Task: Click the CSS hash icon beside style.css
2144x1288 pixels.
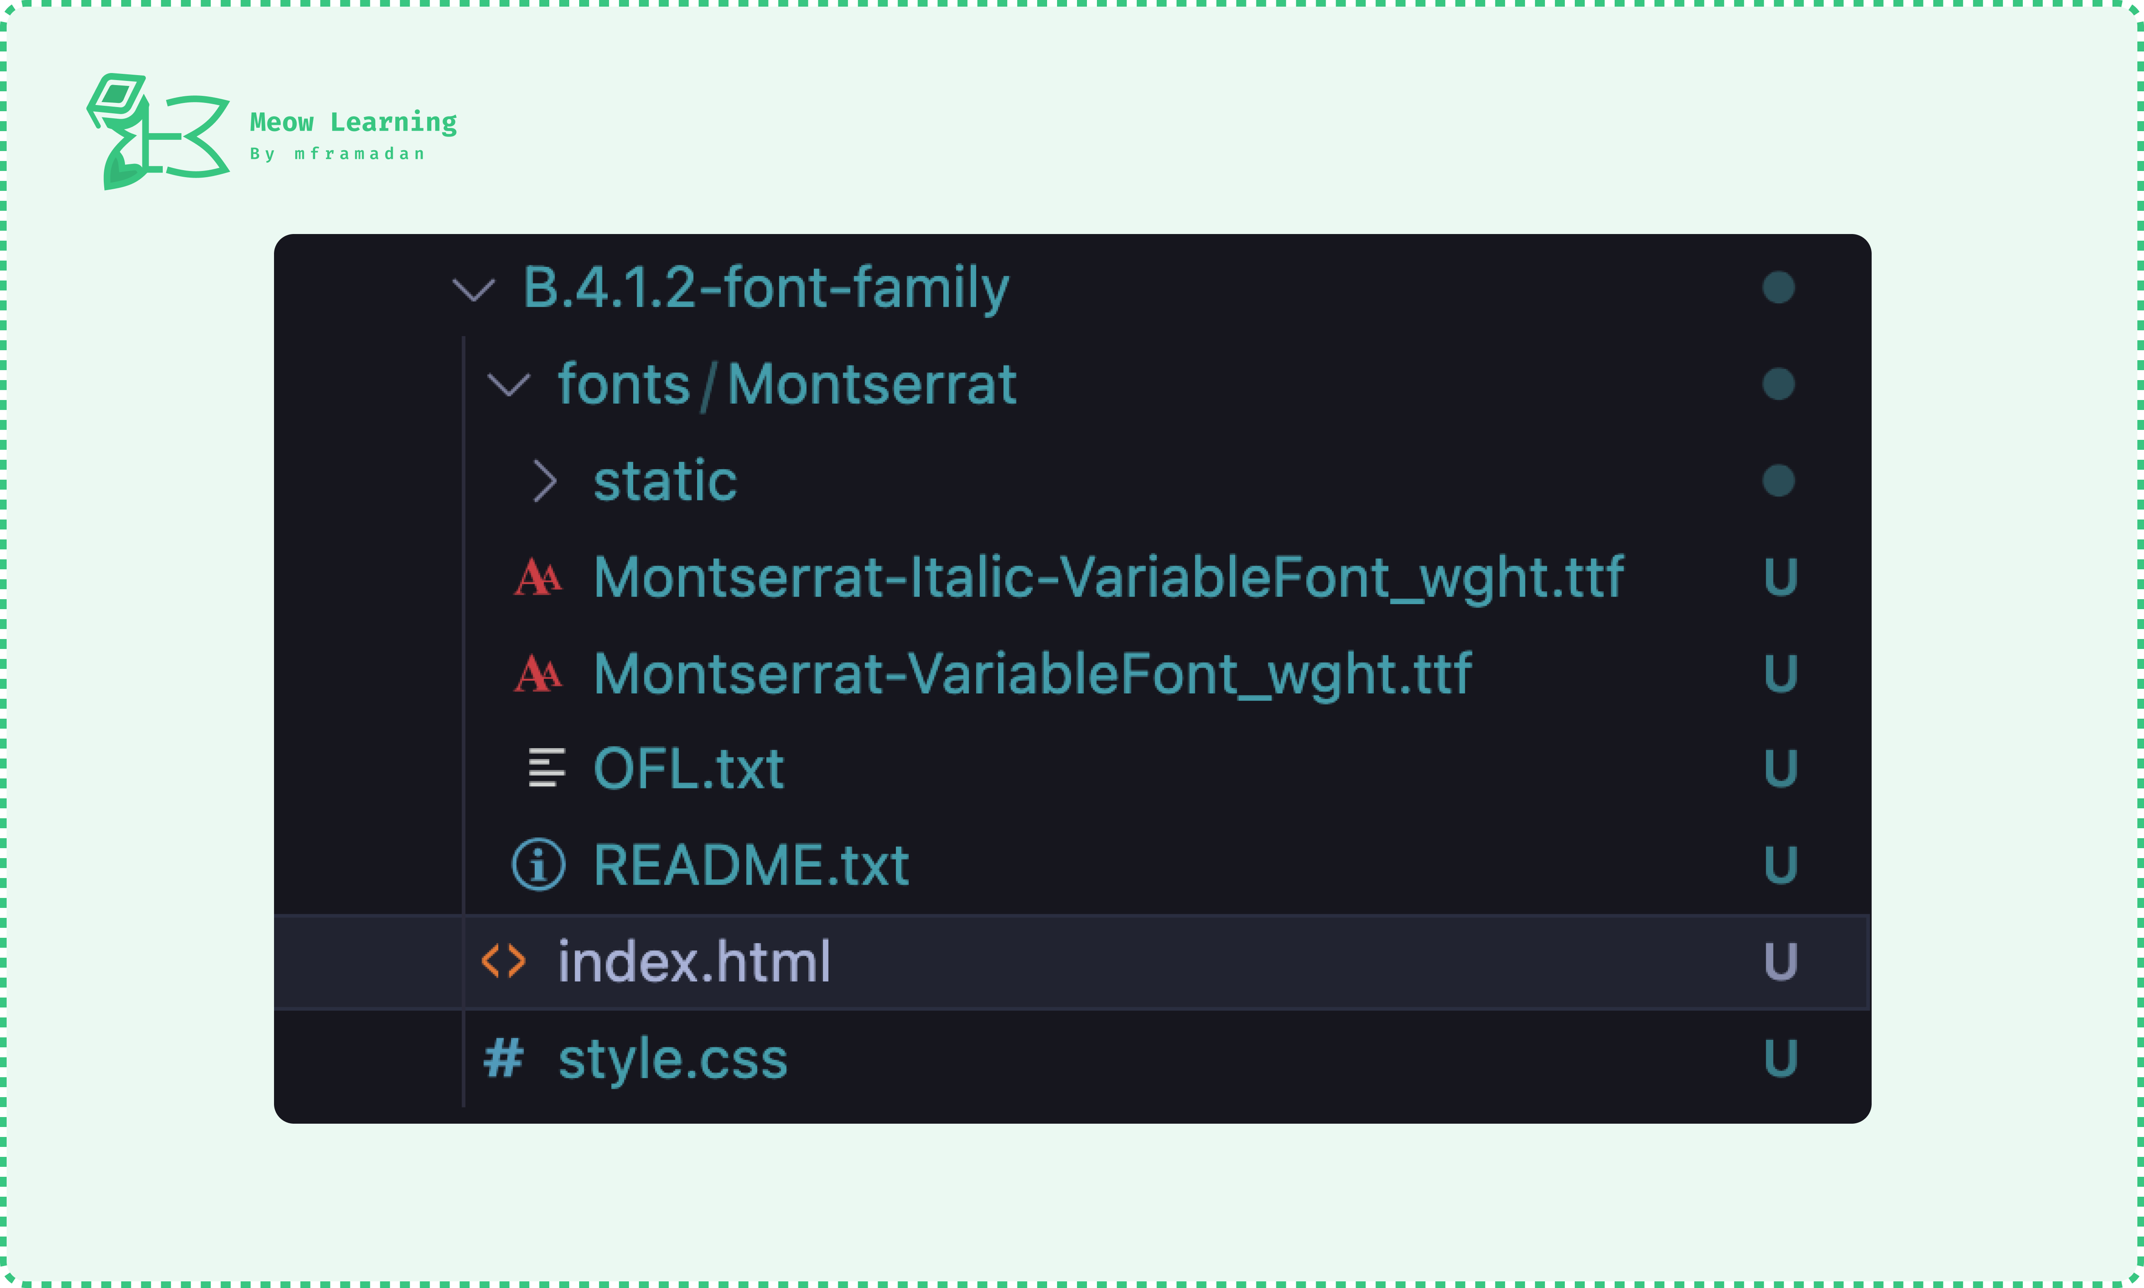Action: (x=504, y=1058)
